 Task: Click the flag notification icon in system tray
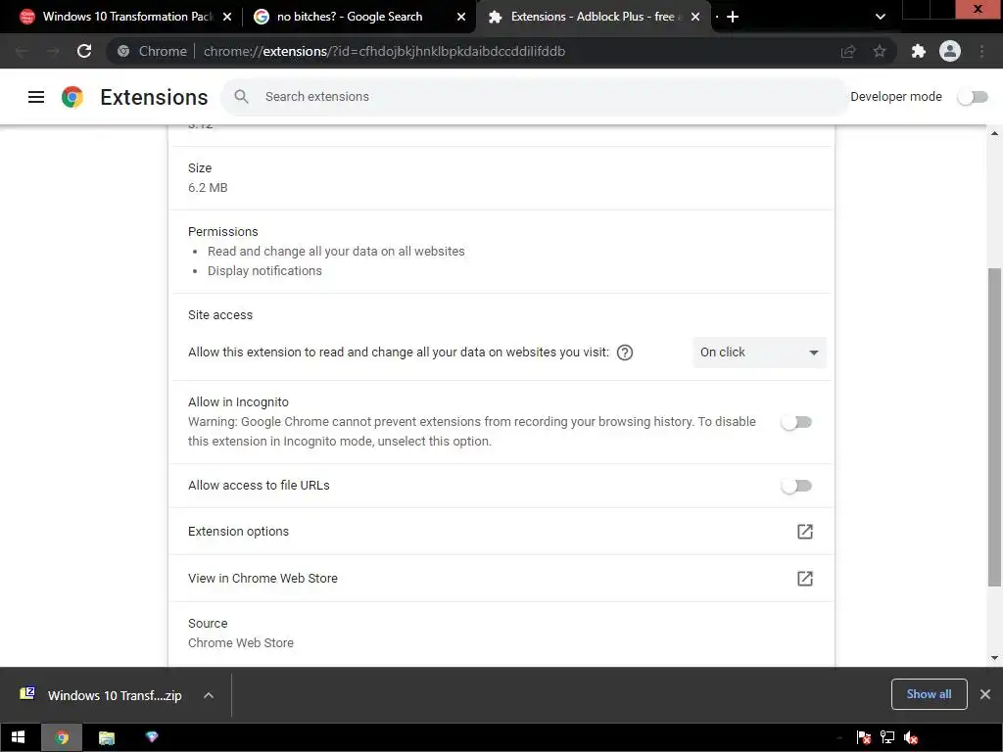863,738
